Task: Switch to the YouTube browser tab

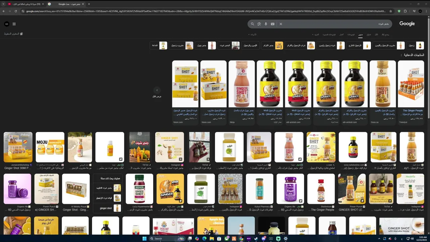Action: (x=26, y=4)
